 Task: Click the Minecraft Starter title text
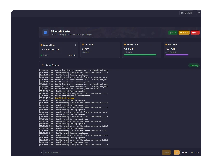61,31
